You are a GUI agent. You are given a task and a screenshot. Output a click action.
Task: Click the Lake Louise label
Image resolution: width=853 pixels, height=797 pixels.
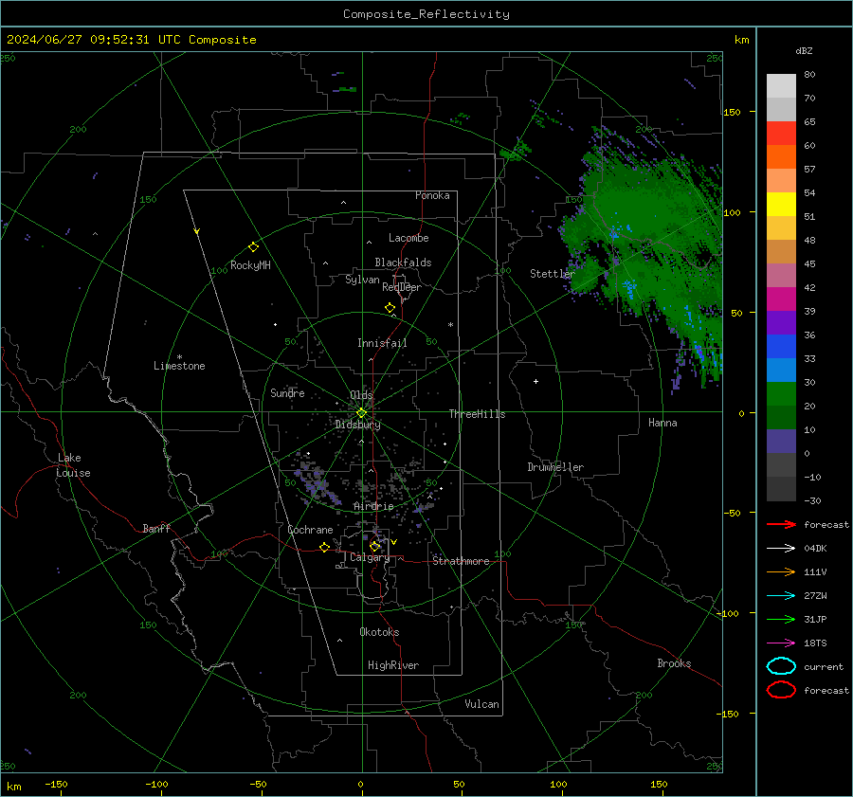(x=73, y=465)
